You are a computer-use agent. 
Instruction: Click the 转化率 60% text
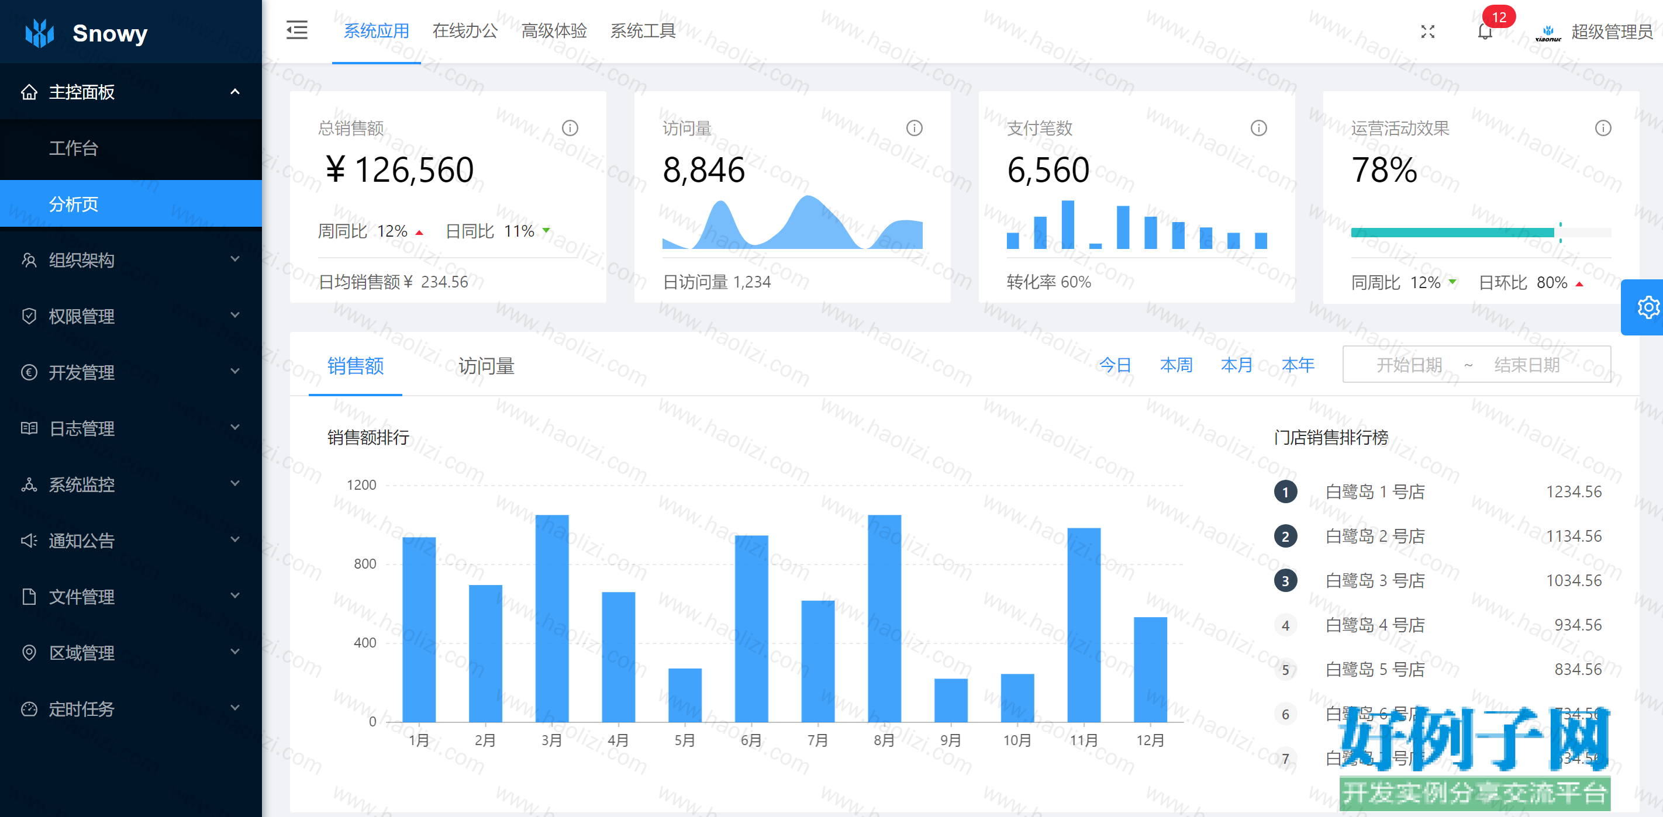click(1048, 282)
